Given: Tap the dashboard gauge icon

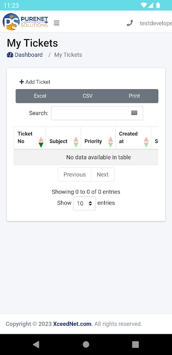Looking at the screenshot, I should click(10, 55).
